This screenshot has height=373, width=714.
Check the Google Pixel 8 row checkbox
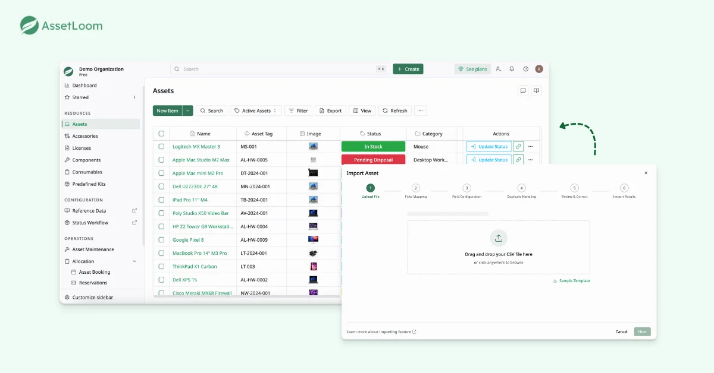click(x=161, y=240)
